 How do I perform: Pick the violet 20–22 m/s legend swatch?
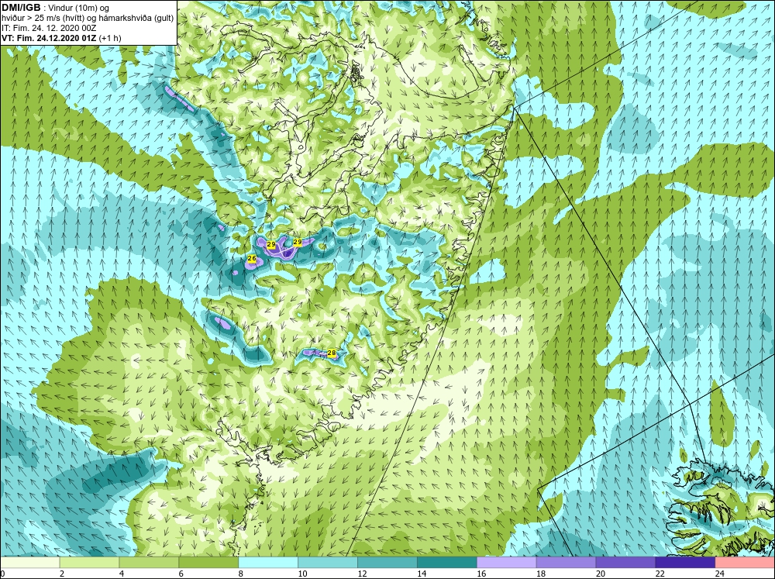pos(625,562)
